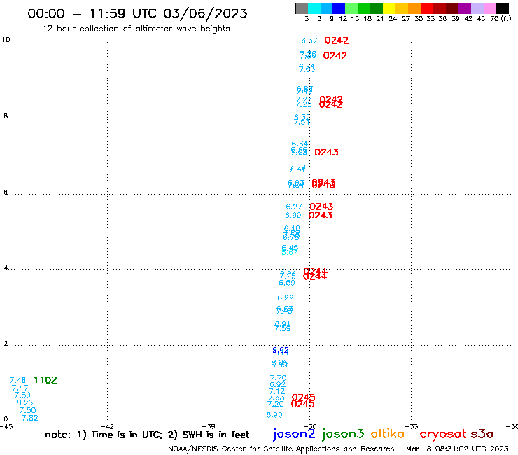Click the timestamp 'Mar 8 08:31:02 UTC 2023'

[457, 449]
